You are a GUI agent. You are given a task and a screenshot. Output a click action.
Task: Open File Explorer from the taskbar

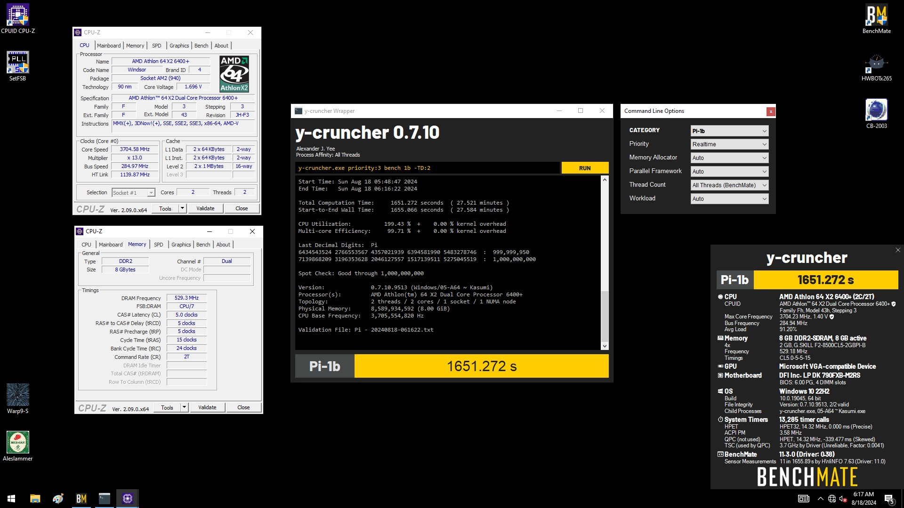(x=35, y=499)
